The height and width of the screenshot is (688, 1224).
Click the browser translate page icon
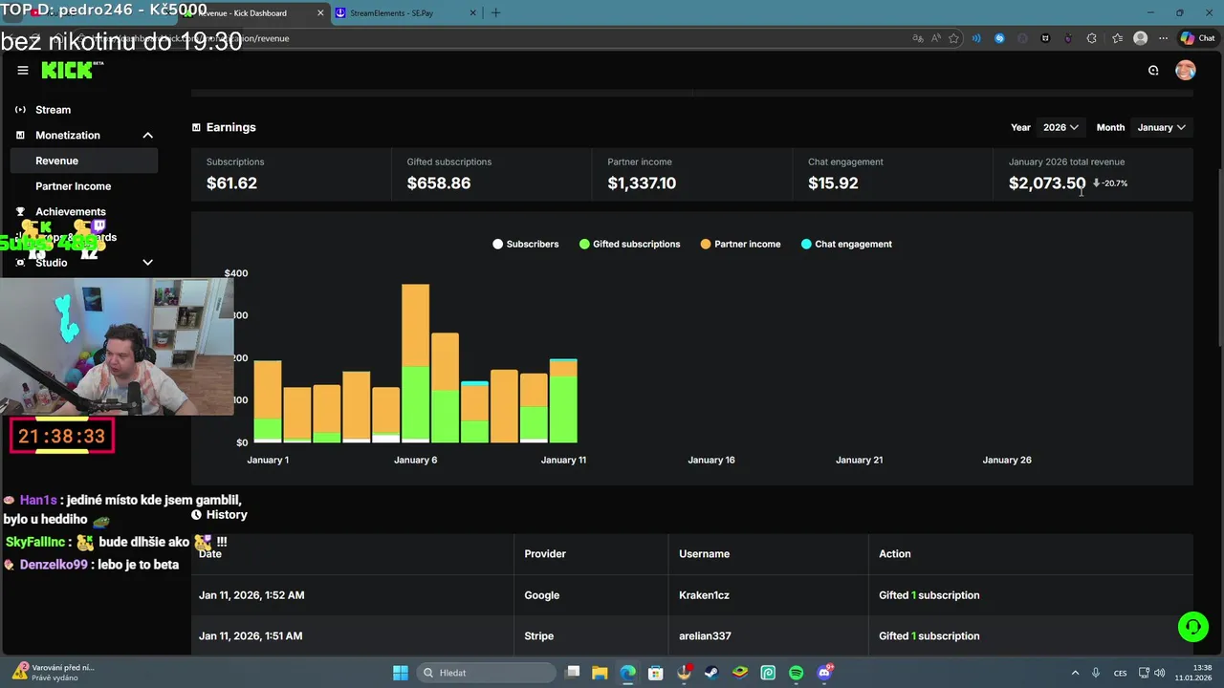pyautogui.click(x=918, y=38)
